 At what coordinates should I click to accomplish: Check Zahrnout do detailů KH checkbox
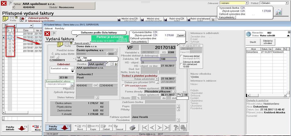(x=181, y=64)
